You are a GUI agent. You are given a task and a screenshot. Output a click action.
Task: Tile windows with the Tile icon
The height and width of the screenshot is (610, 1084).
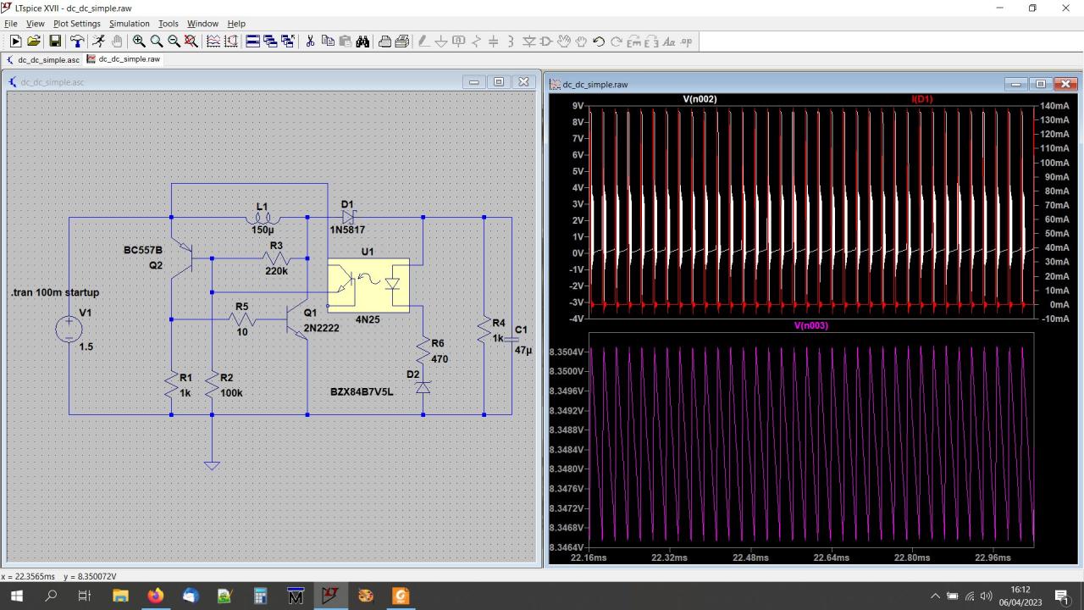click(x=252, y=41)
